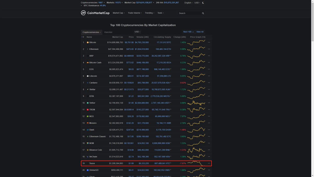Open EOS row more-options dots
Image resolution: width=314 pixels, height=177 pixels.
pos(209,69)
